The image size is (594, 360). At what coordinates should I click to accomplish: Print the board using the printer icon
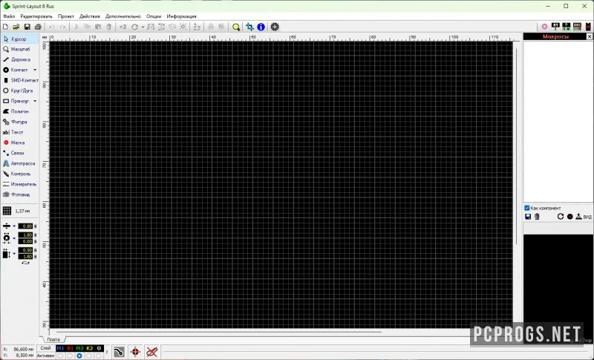pos(38,27)
